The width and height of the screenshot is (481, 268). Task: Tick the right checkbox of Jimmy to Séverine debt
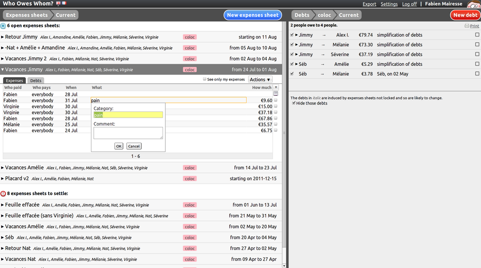[x=477, y=54]
